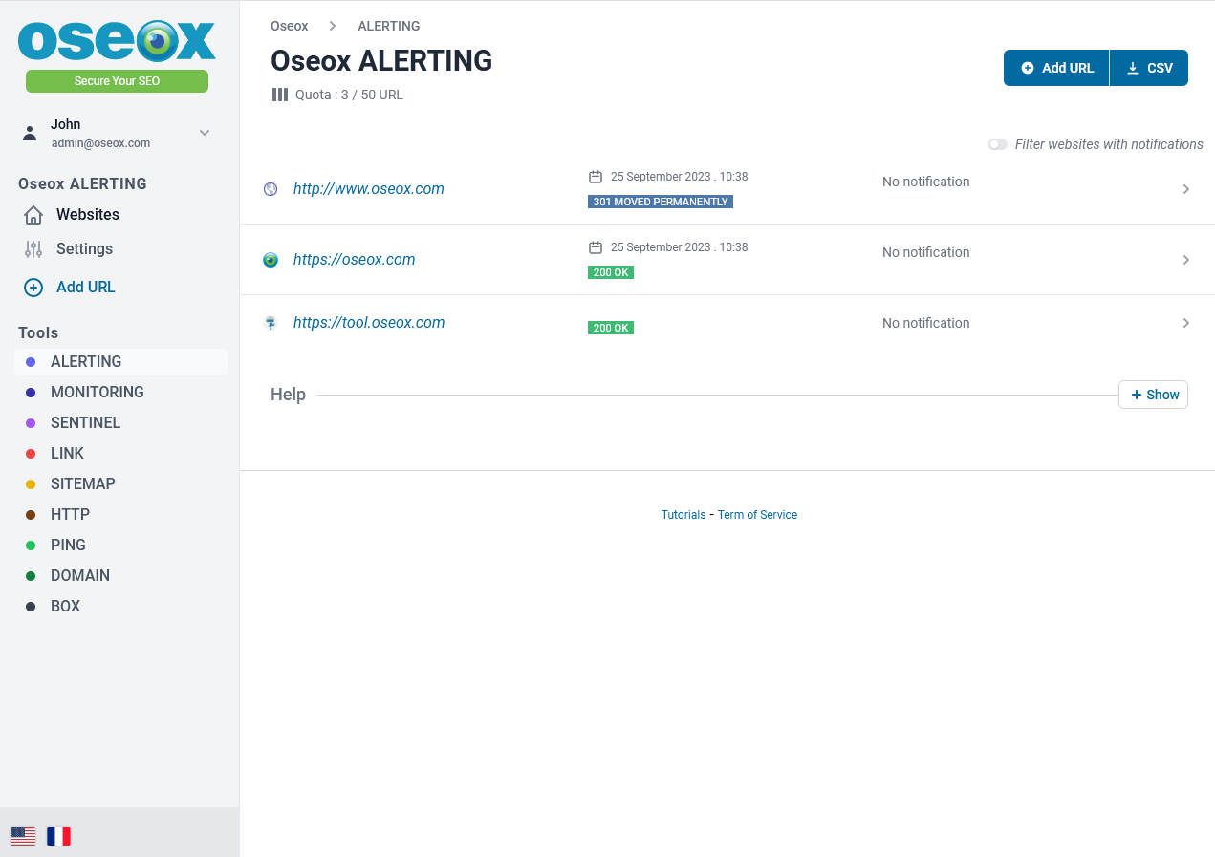Click No notification in www.oseox.com row

925,182
